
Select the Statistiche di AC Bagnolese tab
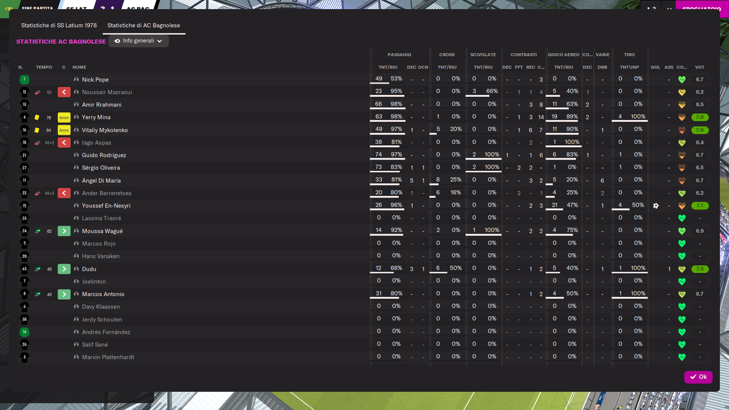point(144,26)
